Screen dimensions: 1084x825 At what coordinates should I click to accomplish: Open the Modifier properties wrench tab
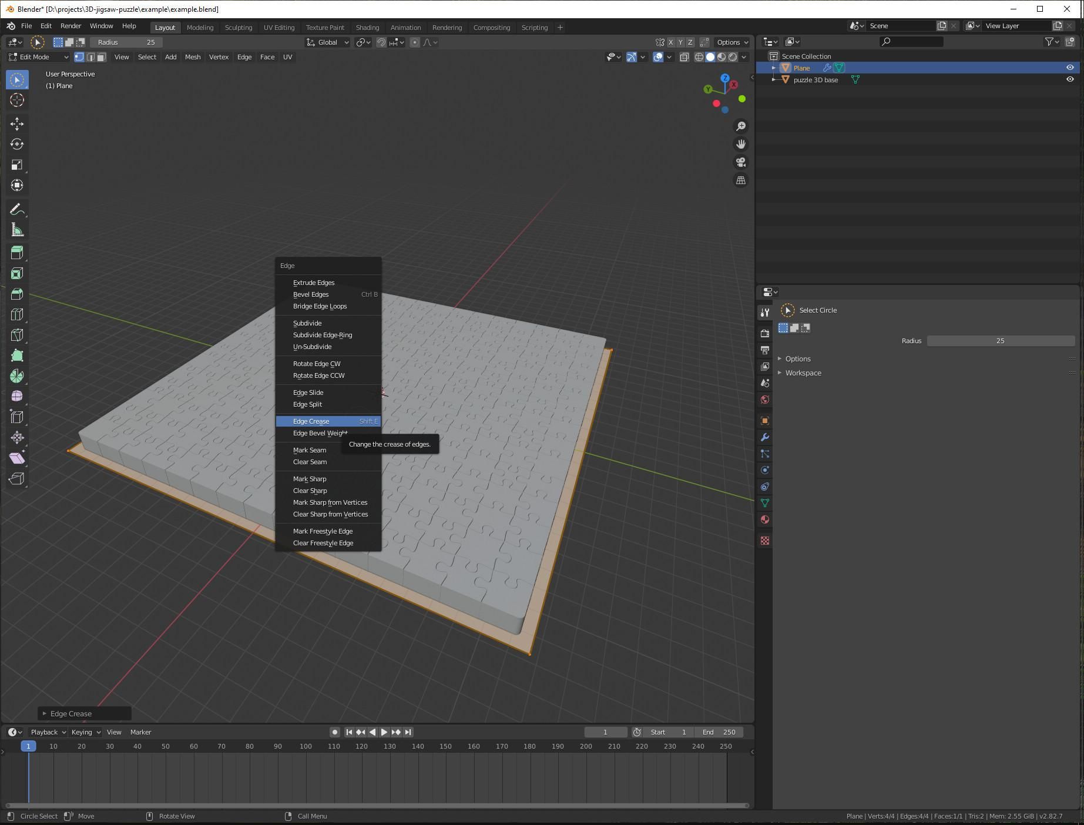tap(765, 437)
